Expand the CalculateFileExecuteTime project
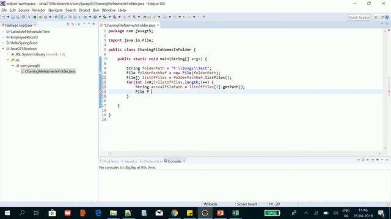The height and width of the screenshot is (219, 391). (x=3, y=32)
